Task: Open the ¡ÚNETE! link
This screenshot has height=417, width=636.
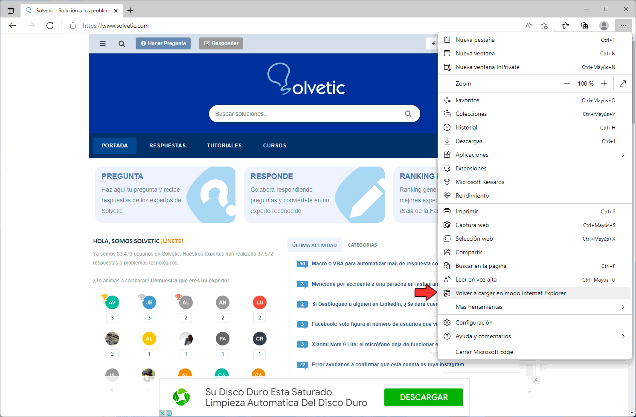Action: pyautogui.click(x=172, y=241)
